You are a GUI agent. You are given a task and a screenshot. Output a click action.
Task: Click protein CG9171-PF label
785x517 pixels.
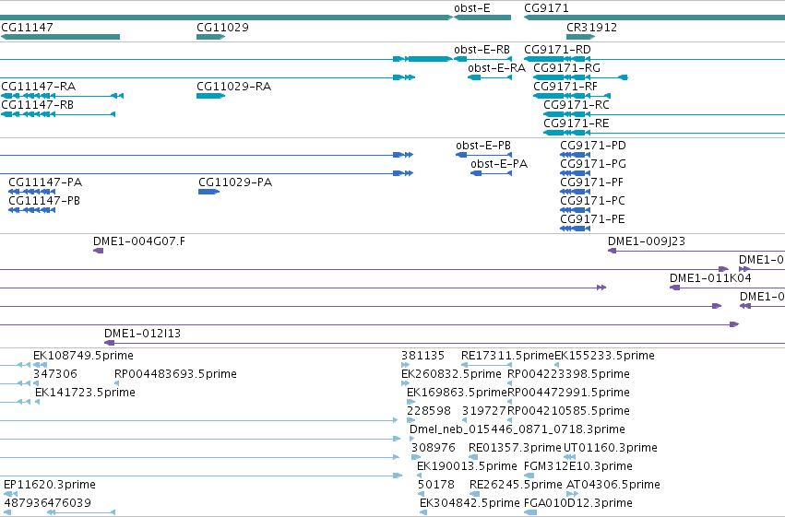point(592,183)
